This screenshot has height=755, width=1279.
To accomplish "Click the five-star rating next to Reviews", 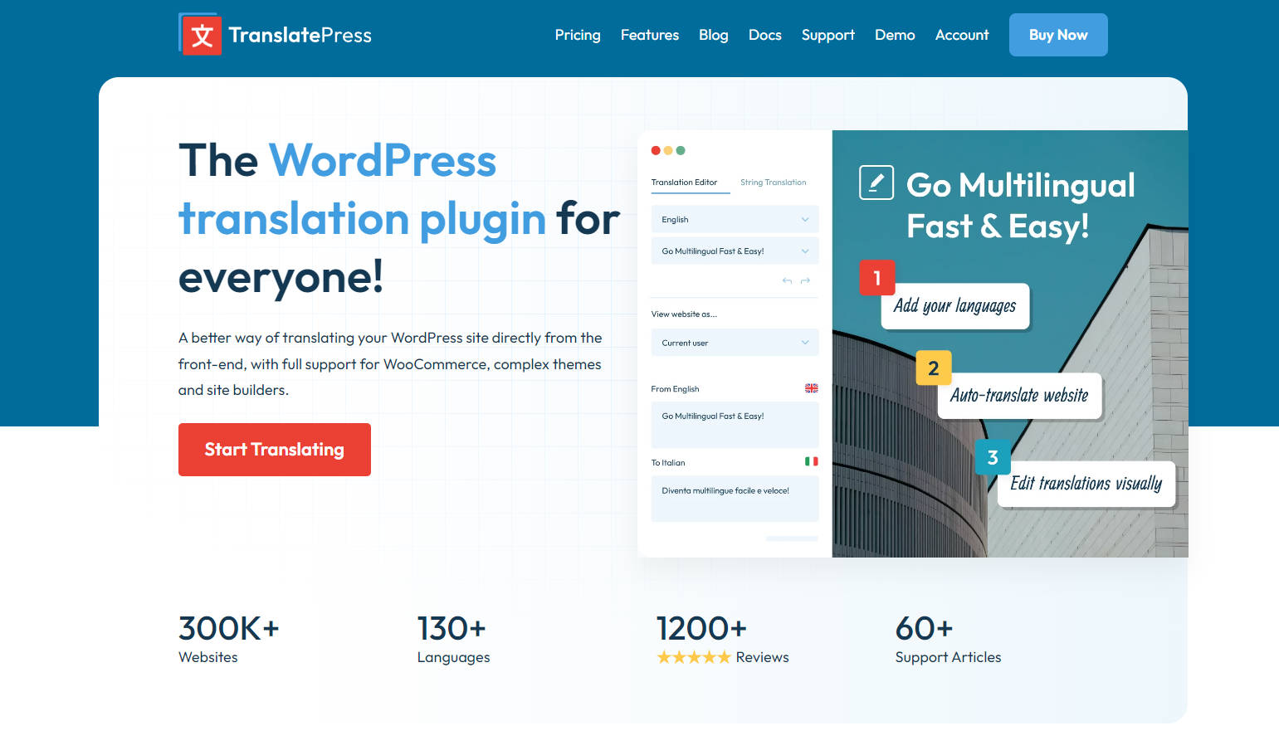I will click(693, 657).
